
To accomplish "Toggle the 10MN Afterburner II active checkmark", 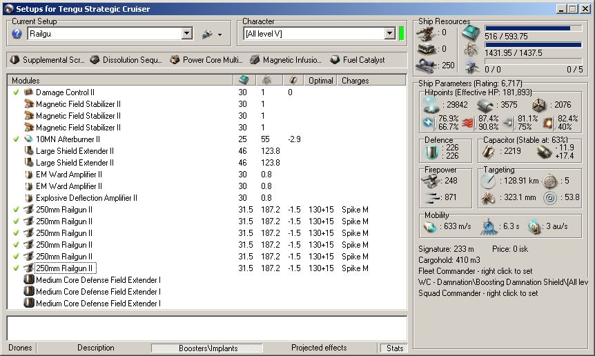I will tap(16, 139).
